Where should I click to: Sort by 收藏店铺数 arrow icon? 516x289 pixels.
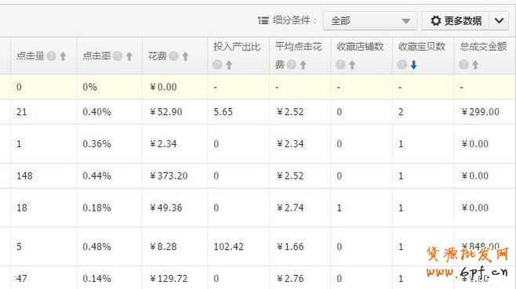click(x=352, y=65)
